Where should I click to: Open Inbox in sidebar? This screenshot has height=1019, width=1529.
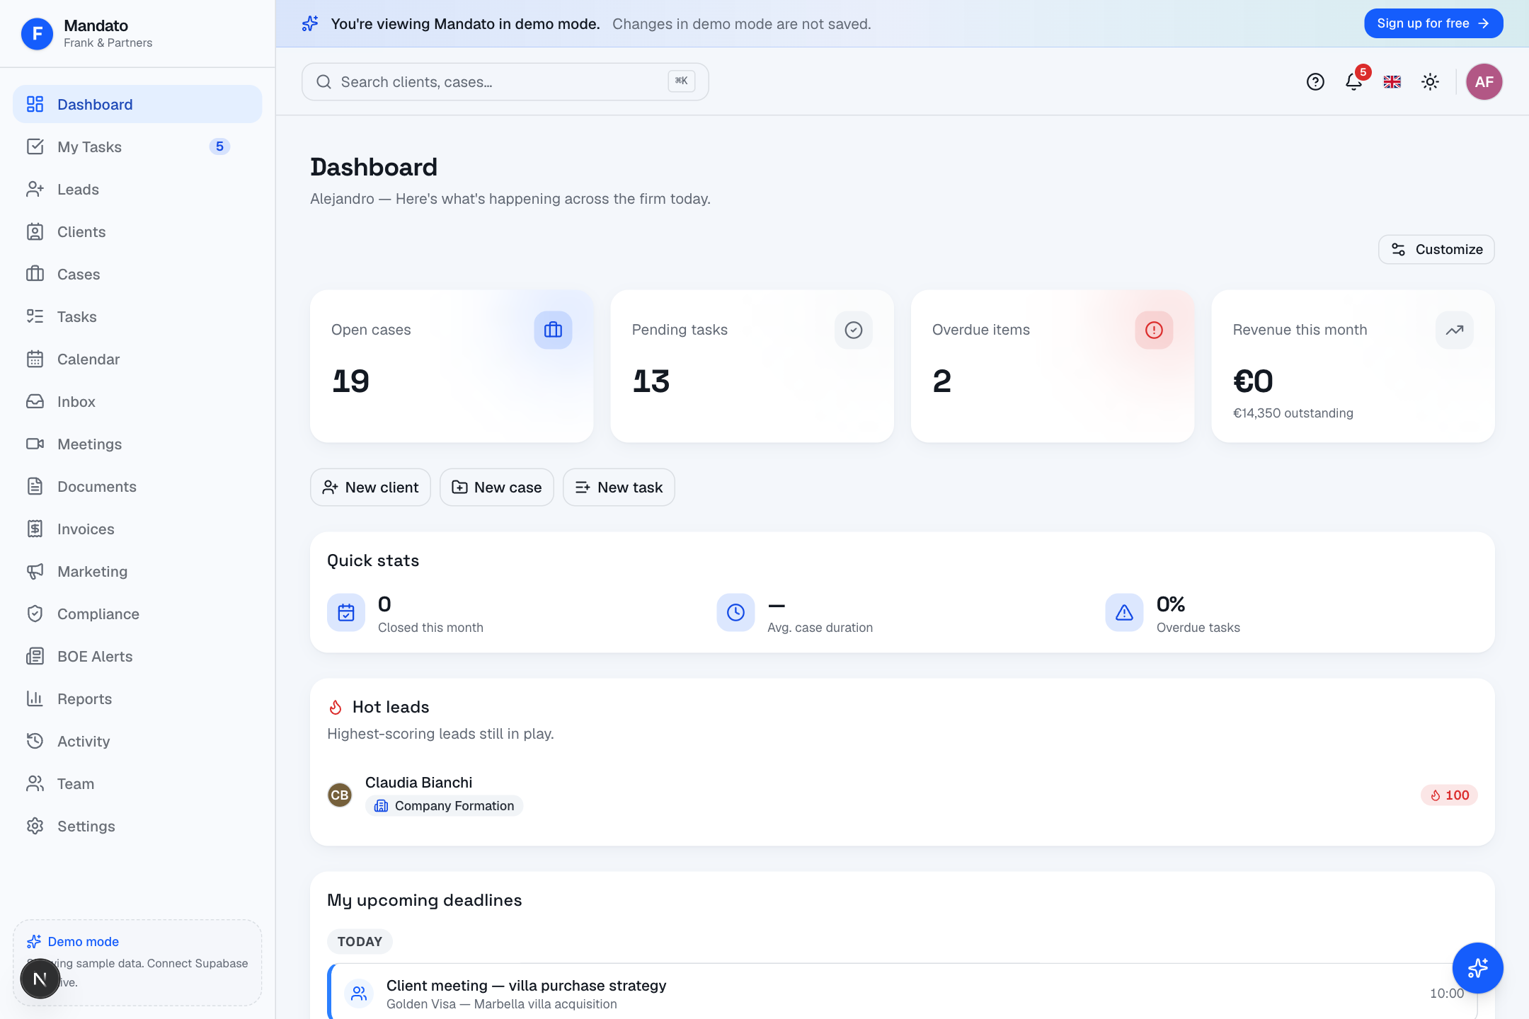(137, 401)
